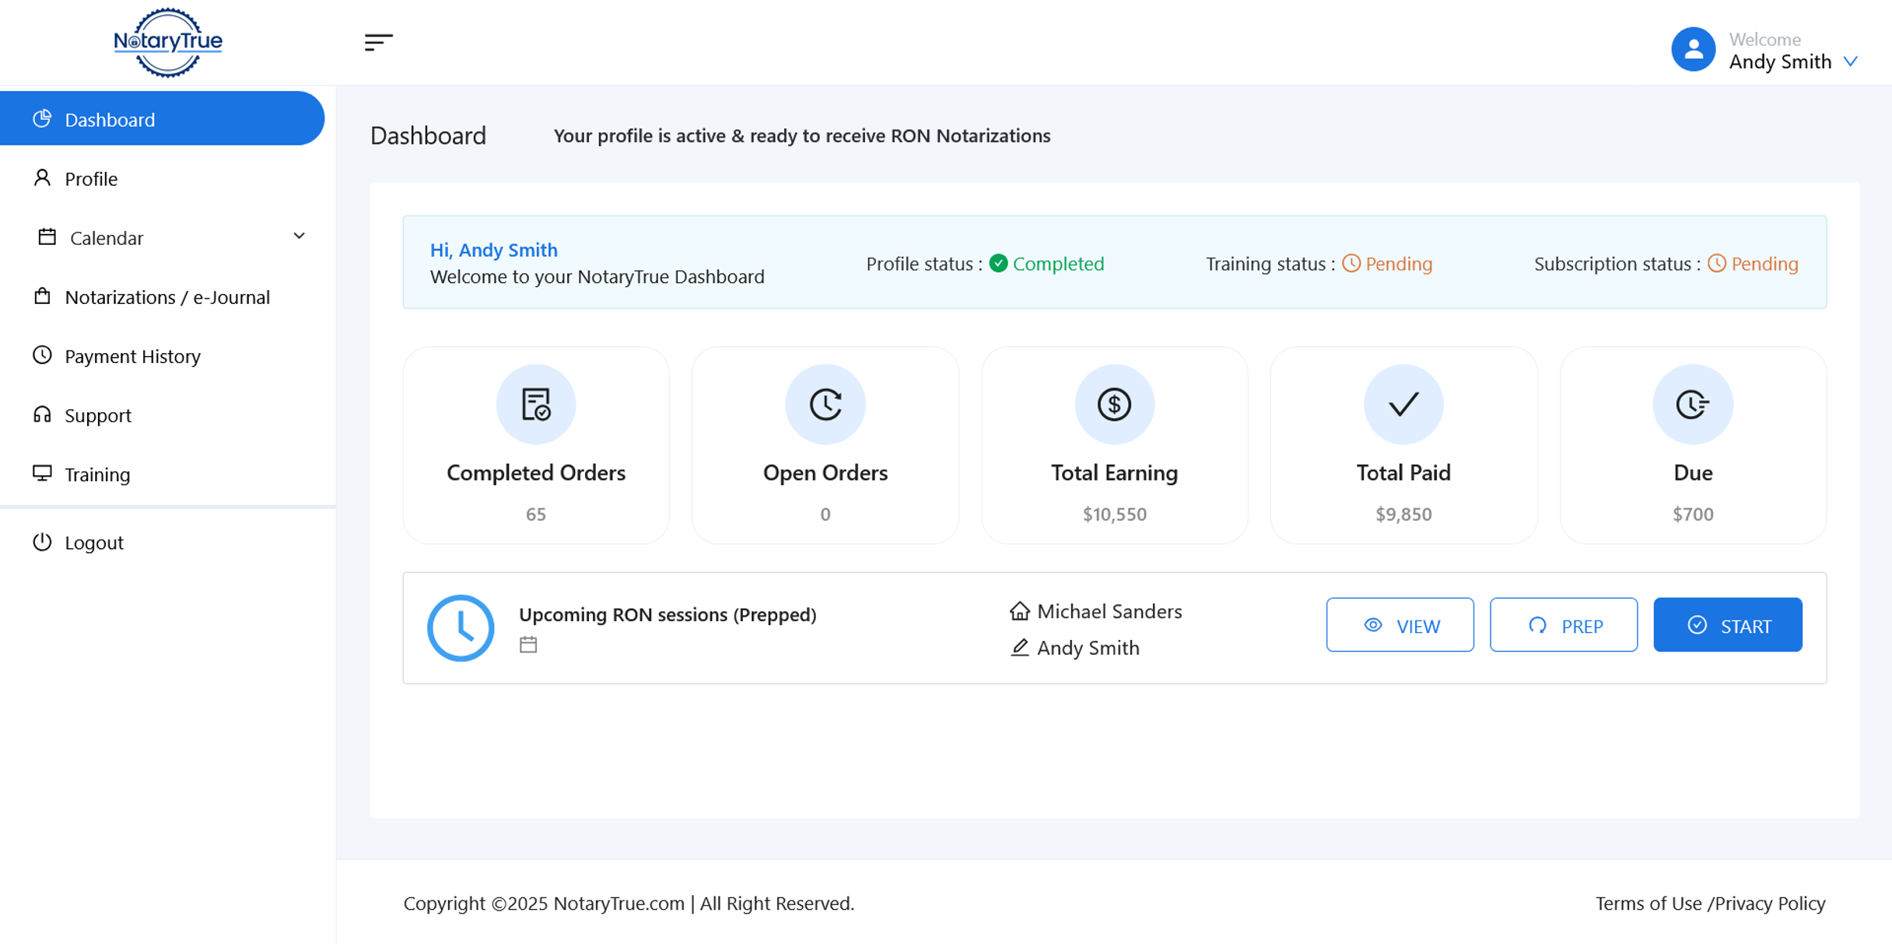
Task: Click the upcoming session calendar icon
Action: [528, 645]
